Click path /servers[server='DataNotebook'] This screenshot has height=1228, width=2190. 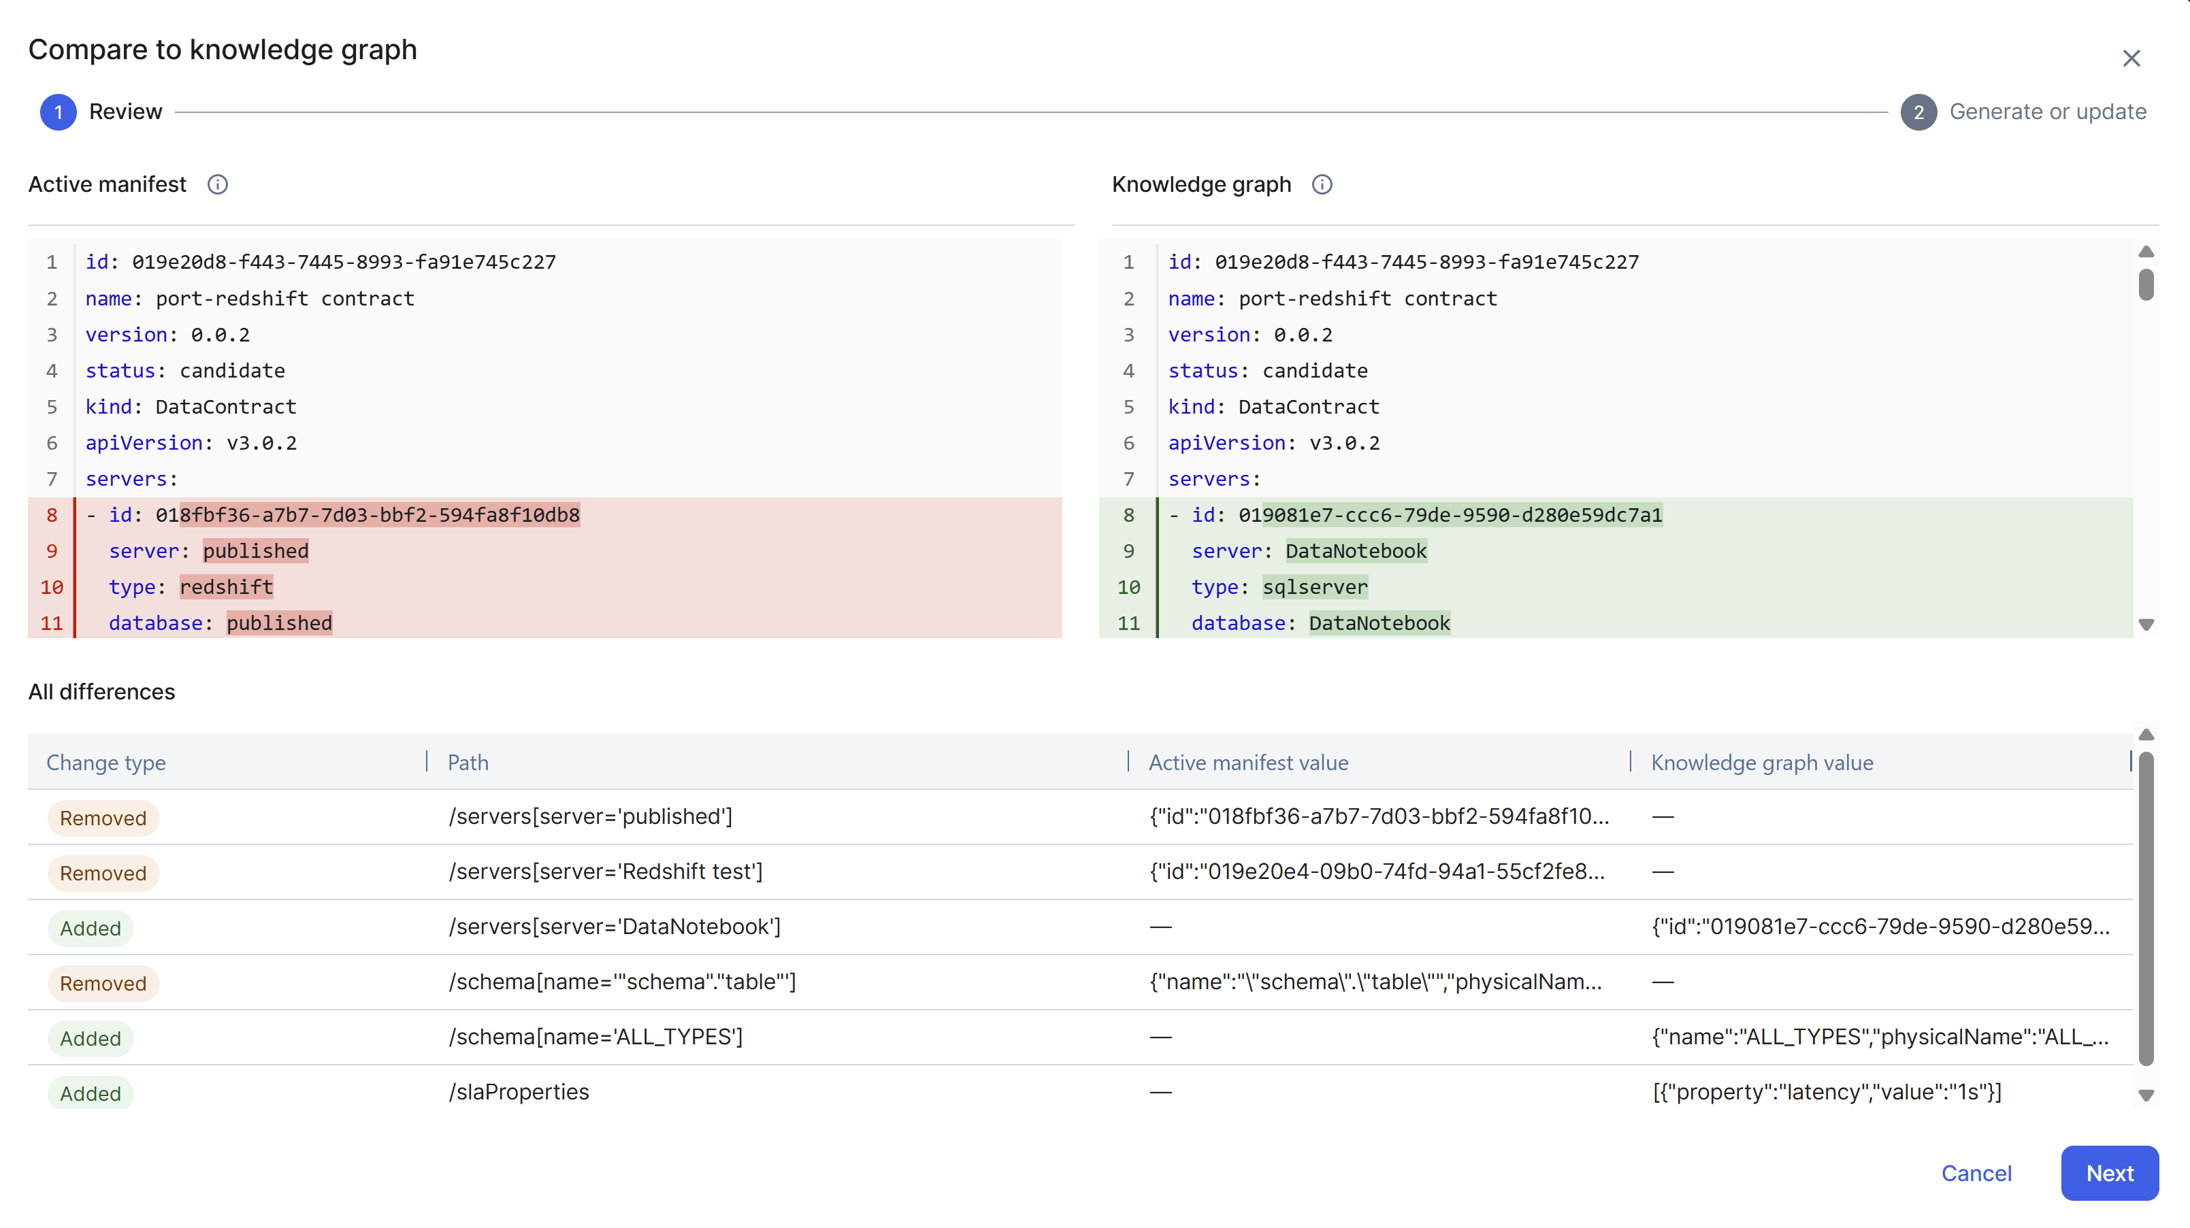pyautogui.click(x=615, y=927)
